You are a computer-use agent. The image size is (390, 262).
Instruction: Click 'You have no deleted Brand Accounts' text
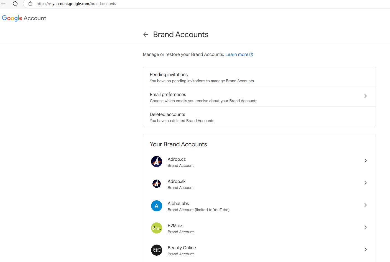coord(182,121)
